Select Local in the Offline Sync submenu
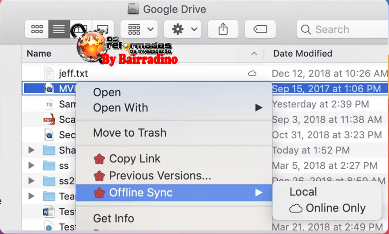The width and height of the screenshot is (389, 234). point(327,192)
